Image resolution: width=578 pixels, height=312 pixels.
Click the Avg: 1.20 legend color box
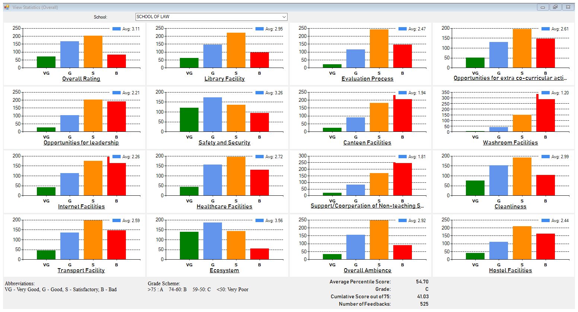[x=546, y=93]
